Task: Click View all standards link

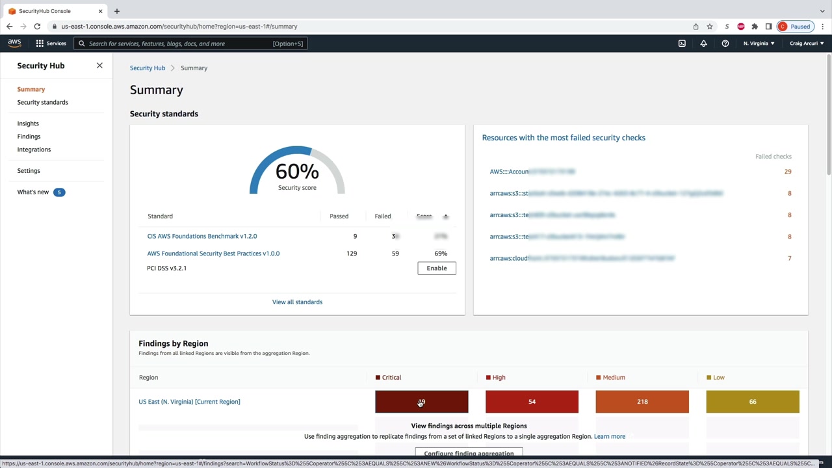Action: pos(297,302)
